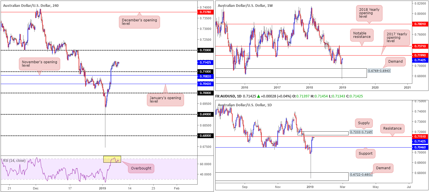Click the 'Dec' date on the 240 chart axis
Image resolution: width=430 pixels, height=192 pixels.
(x=36, y=188)
